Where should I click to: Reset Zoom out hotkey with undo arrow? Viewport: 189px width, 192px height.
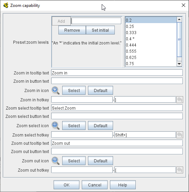tap(180, 170)
